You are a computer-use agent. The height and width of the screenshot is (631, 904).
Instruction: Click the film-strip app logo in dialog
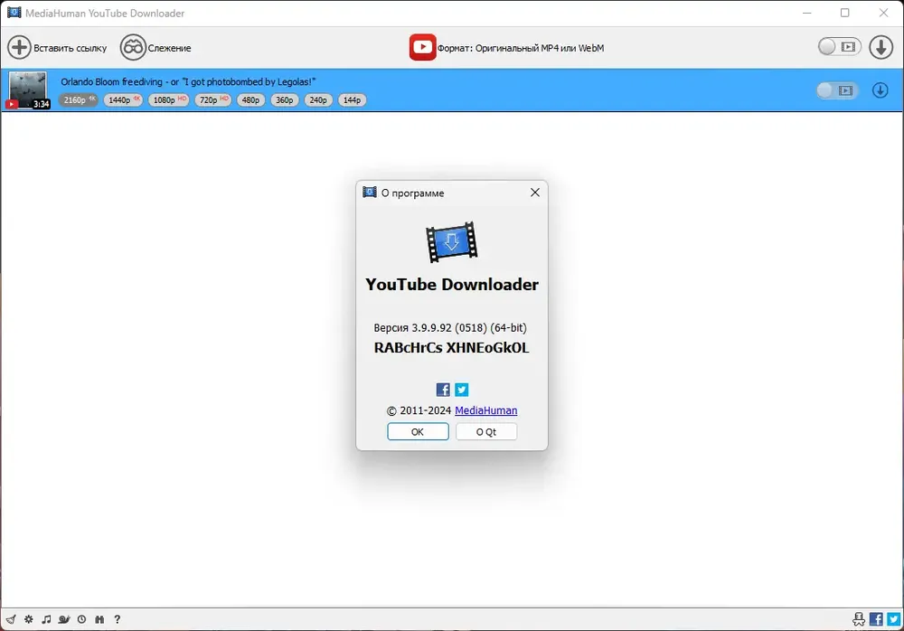(x=451, y=241)
